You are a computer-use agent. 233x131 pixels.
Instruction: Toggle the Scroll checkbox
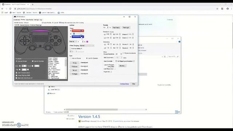pos(32,66)
